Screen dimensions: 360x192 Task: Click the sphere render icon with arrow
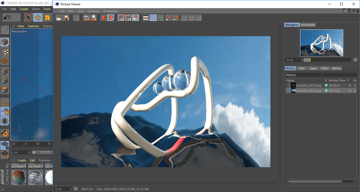pos(94,18)
